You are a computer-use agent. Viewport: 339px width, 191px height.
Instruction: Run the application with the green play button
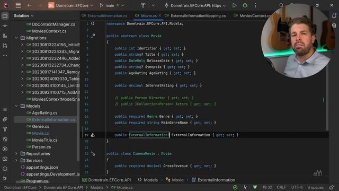pyautogui.click(x=234, y=5)
